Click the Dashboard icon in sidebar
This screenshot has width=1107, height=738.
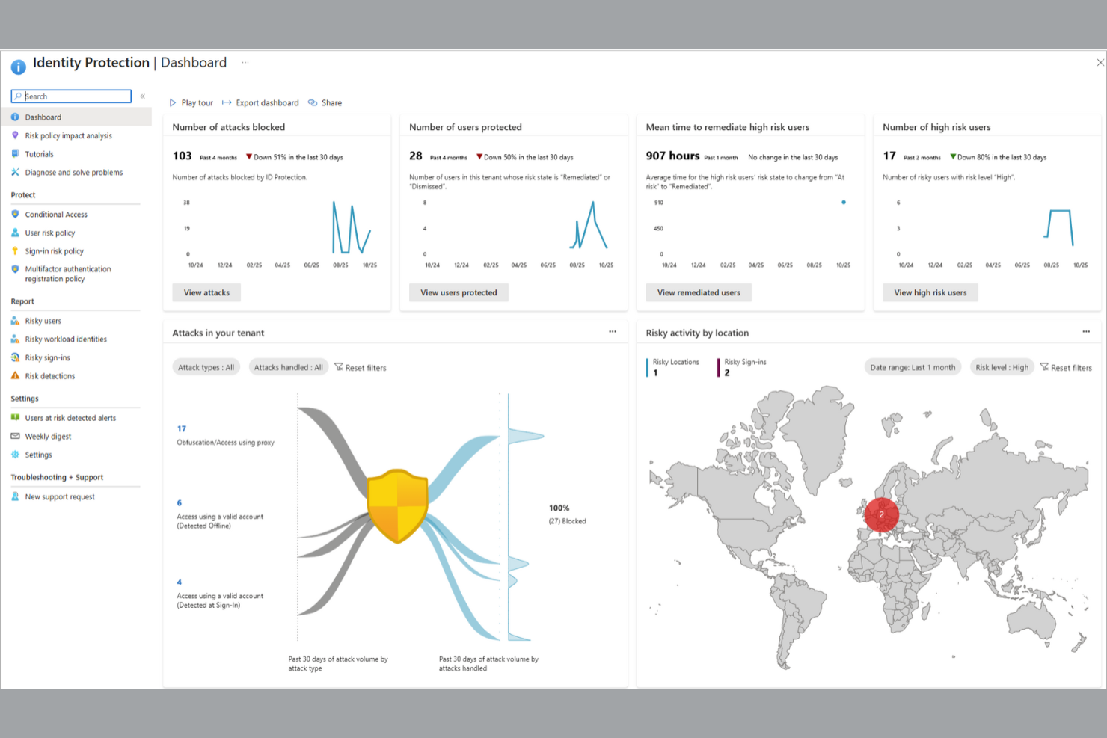(x=15, y=117)
